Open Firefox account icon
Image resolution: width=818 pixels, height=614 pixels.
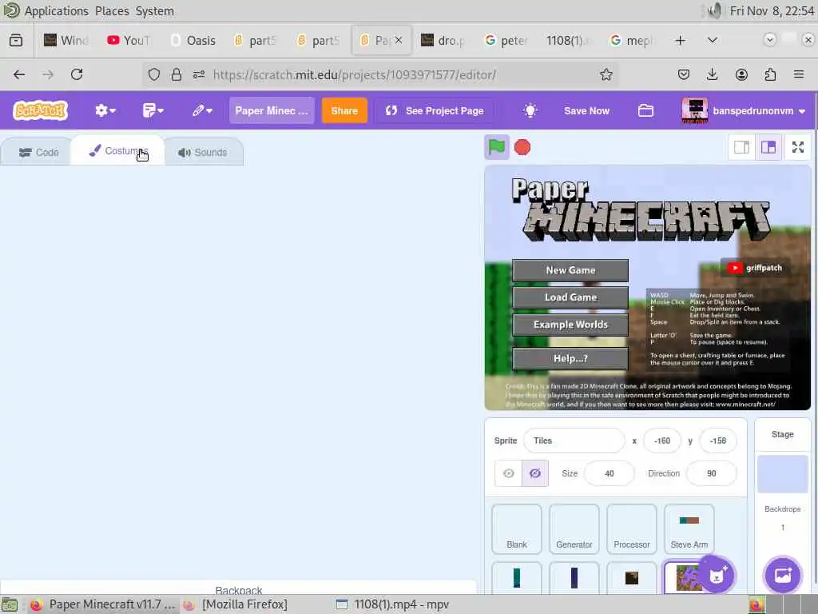click(741, 74)
